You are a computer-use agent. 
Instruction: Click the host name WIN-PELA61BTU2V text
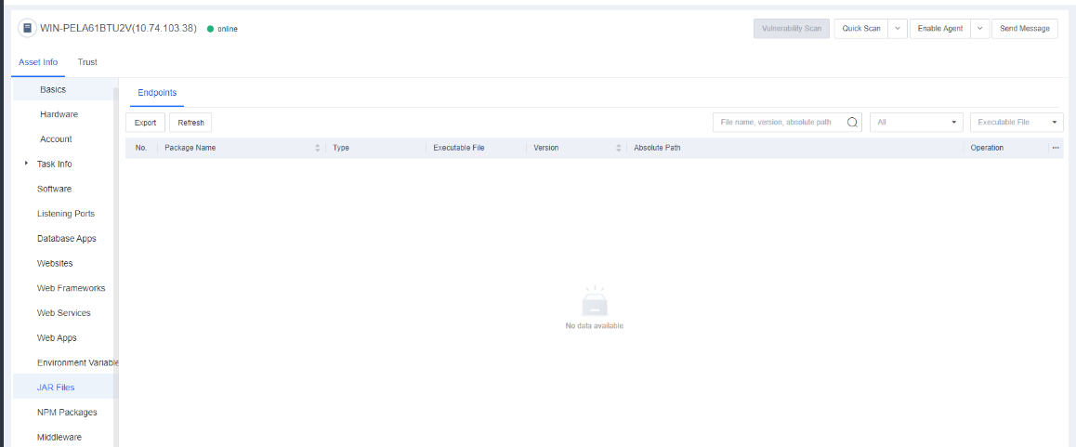pos(119,28)
